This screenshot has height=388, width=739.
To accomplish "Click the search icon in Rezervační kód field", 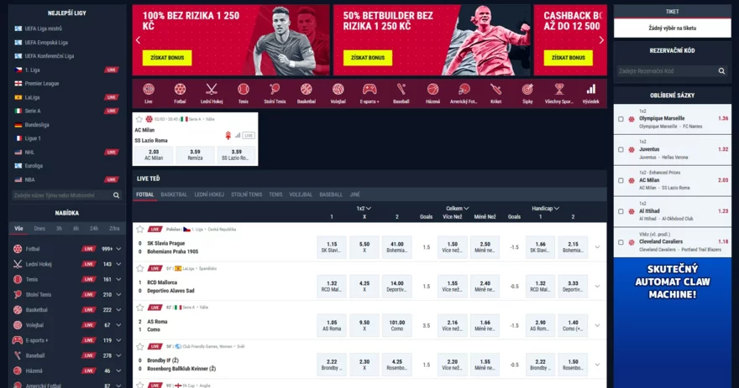I will point(721,71).
